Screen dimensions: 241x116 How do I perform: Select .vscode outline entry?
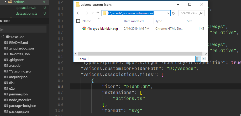click(x=15, y=66)
